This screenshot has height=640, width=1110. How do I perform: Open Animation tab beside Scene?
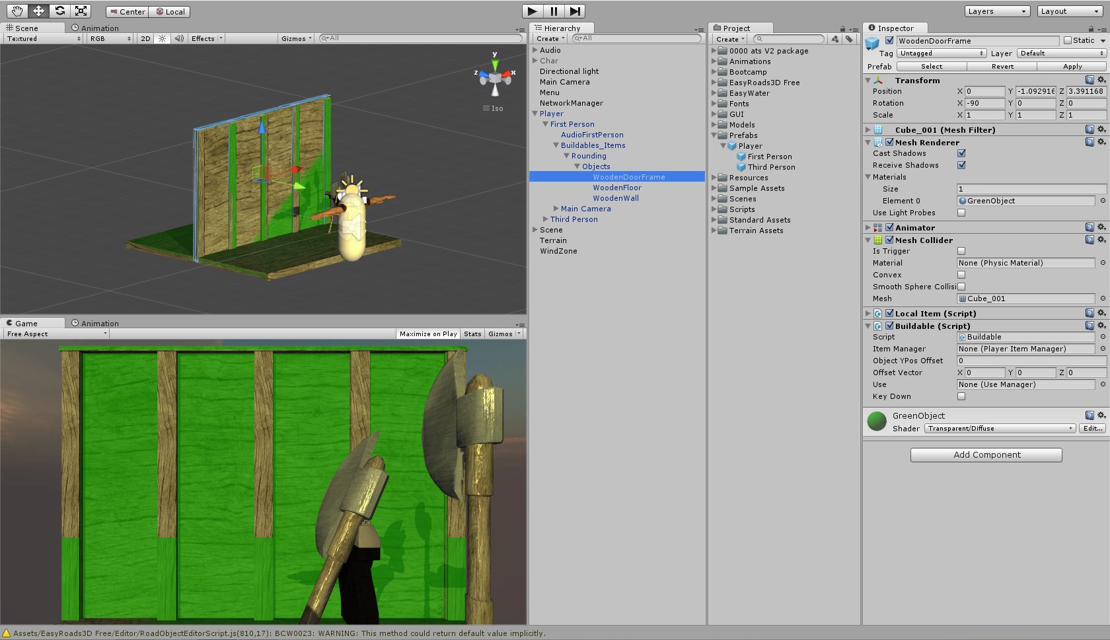(x=95, y=28)
